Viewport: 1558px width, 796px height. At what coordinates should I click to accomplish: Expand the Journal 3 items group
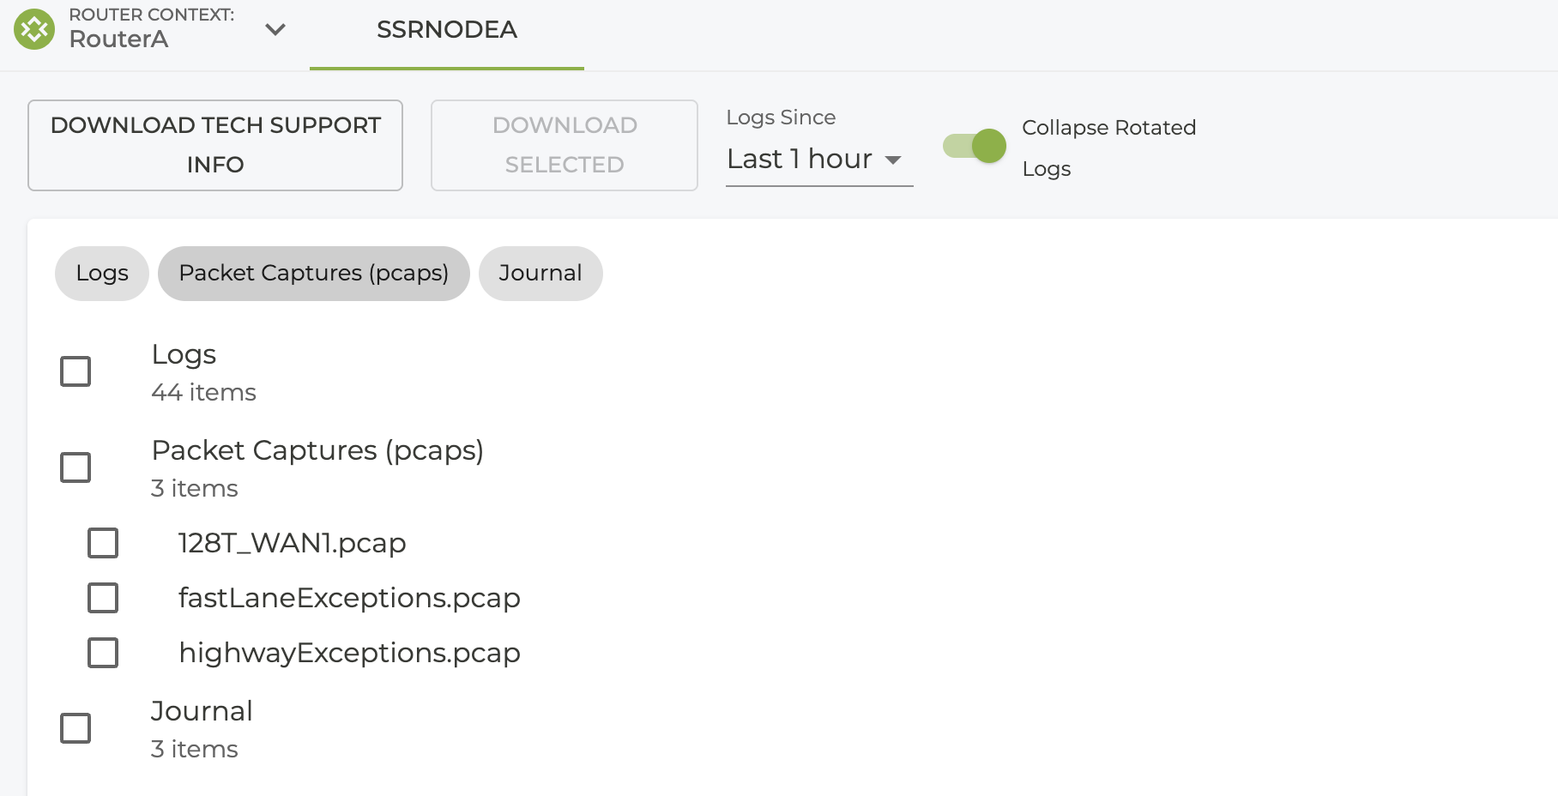(202, 729)
